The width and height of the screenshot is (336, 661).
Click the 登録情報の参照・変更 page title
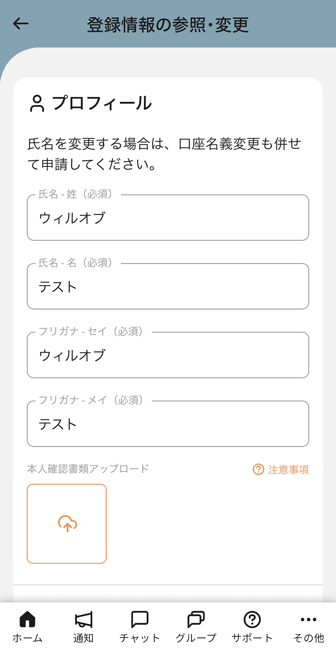coord(168,25)
